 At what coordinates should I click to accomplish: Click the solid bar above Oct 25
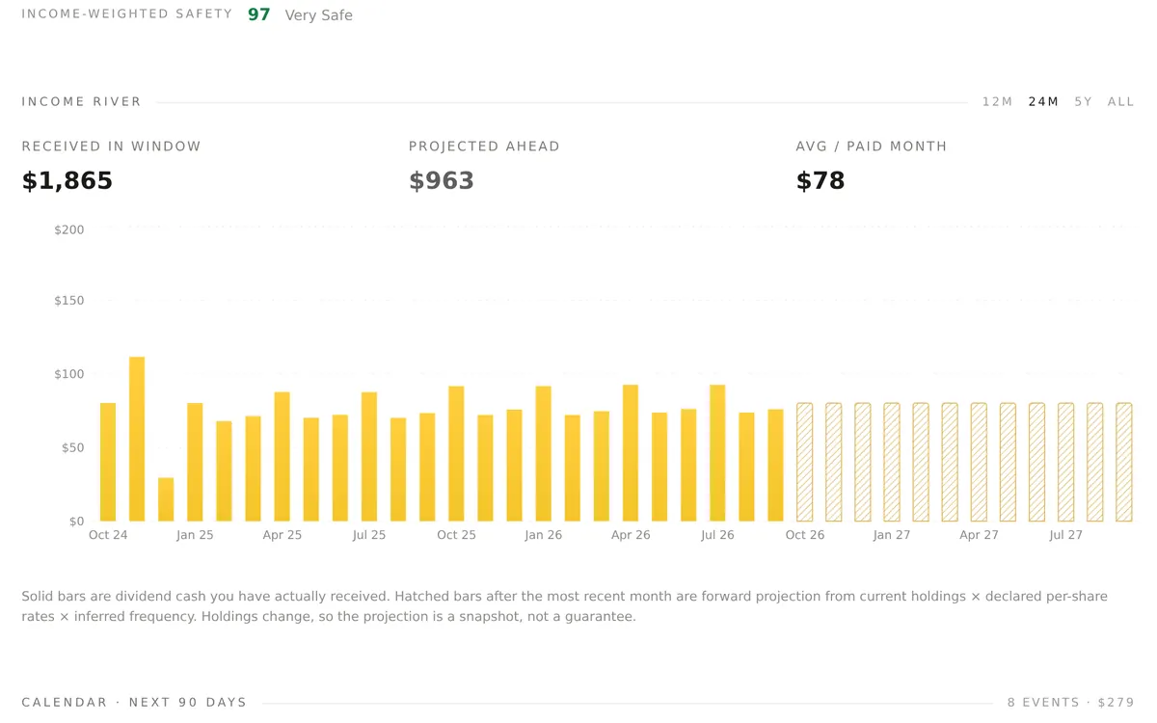(x=456, y=454)
